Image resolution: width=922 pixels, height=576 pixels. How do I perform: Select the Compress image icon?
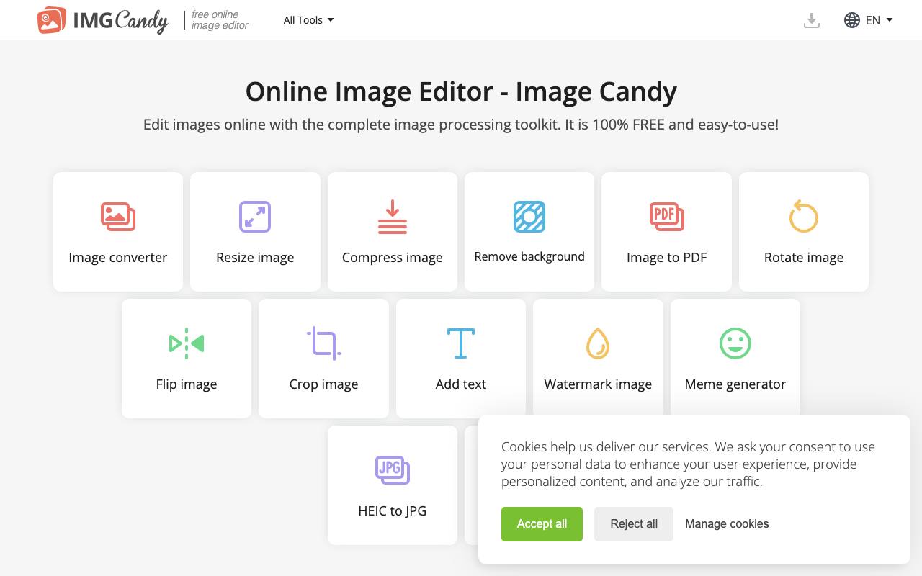[x=393, y=217]
